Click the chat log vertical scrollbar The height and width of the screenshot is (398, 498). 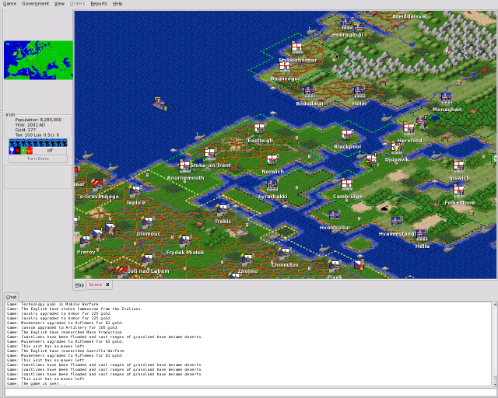pyautogui.click(x=495, y=344)
